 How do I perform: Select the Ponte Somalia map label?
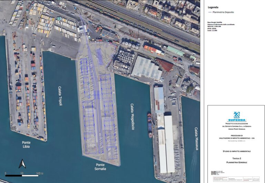click(100, 166)
